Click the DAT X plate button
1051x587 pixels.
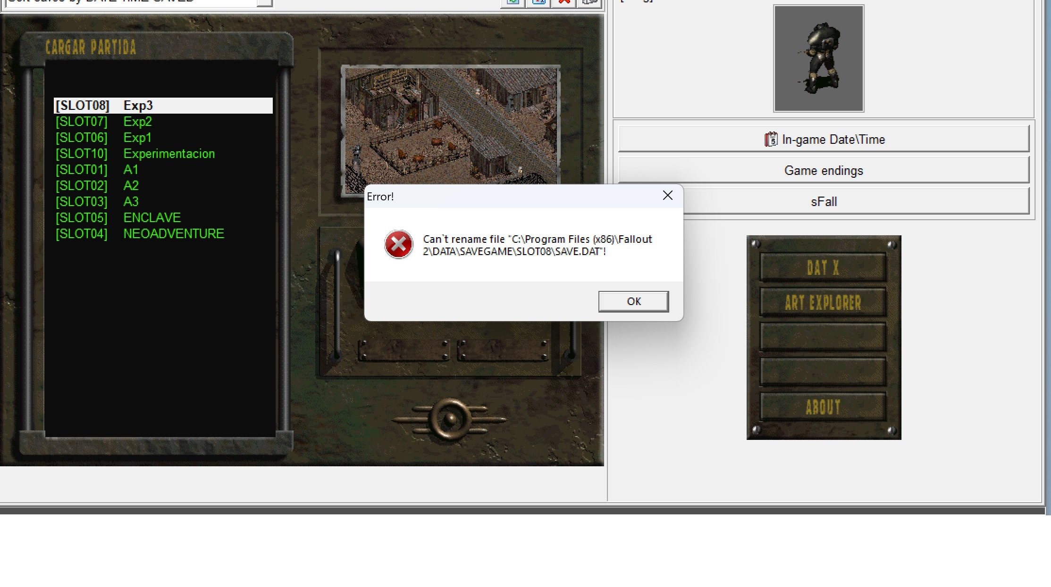823,268
